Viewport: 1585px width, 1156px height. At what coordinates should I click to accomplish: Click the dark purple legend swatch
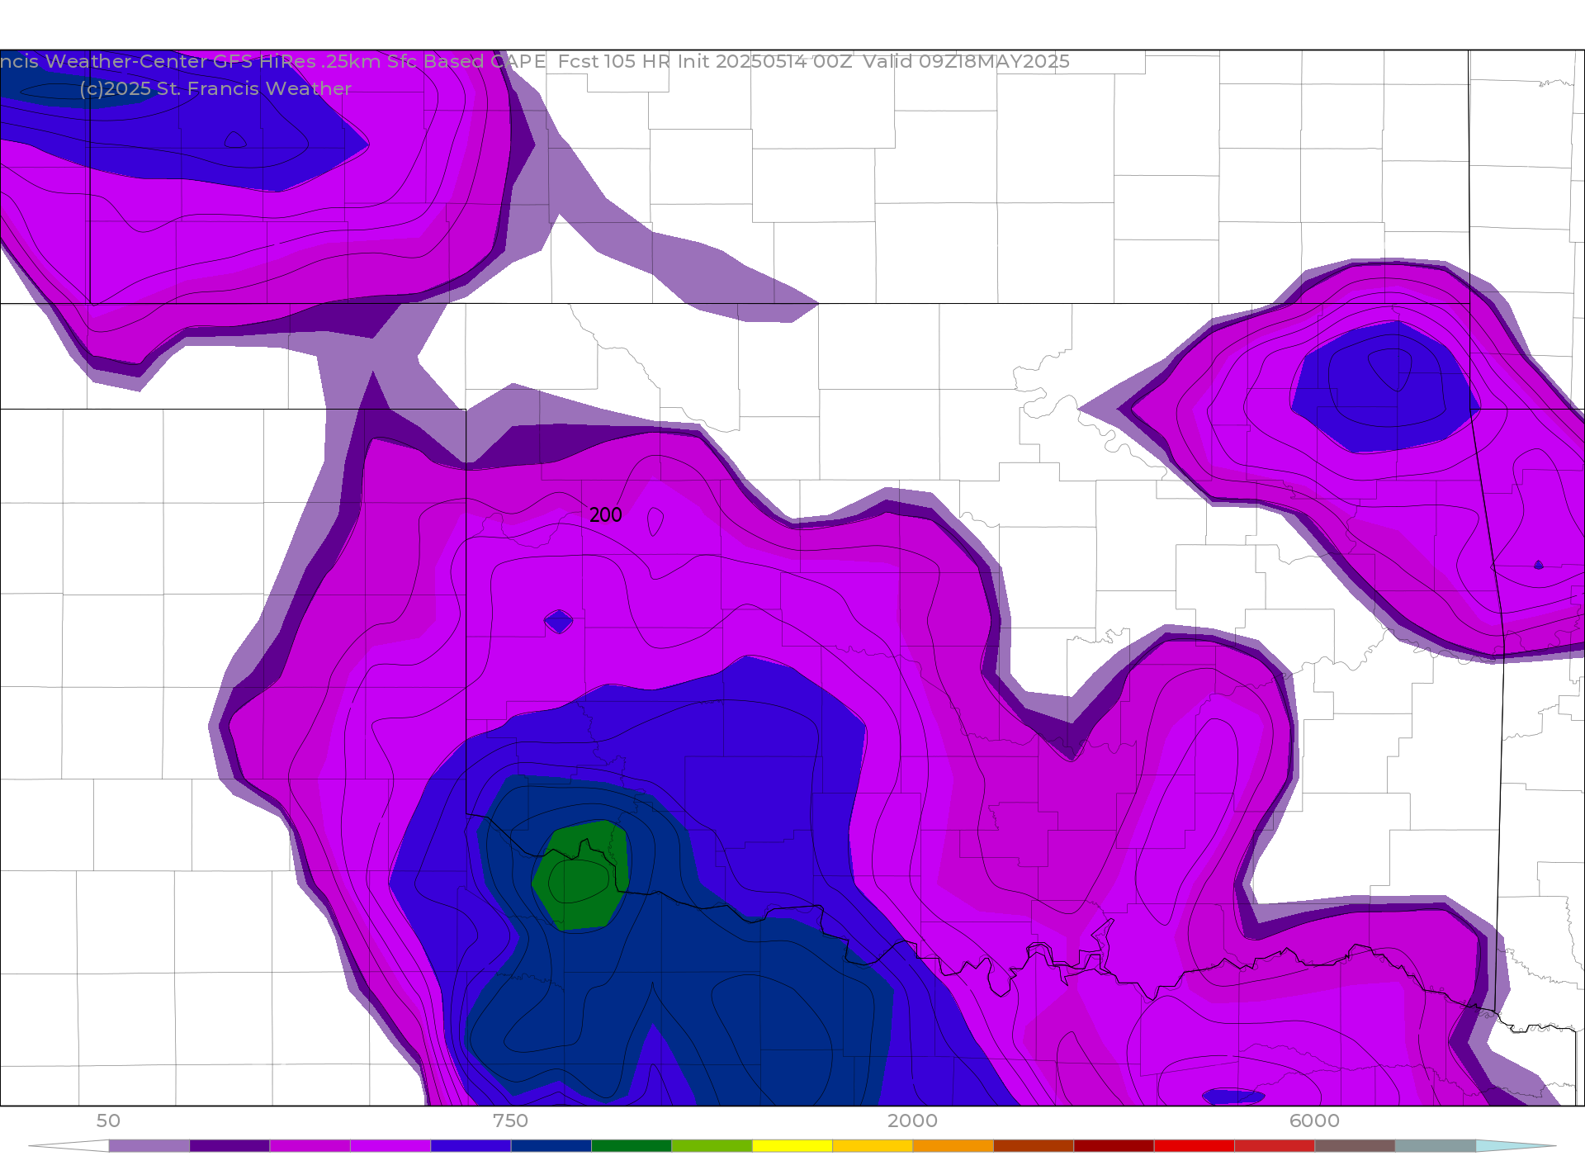tap(229, 1146)
